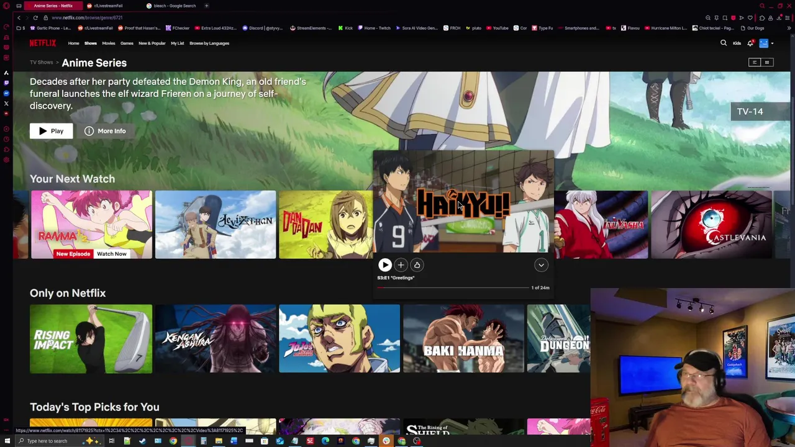Rate Haikyu with the thumbs up icon
The width and height of the screenshot is (795, 447).
point(417,265)
